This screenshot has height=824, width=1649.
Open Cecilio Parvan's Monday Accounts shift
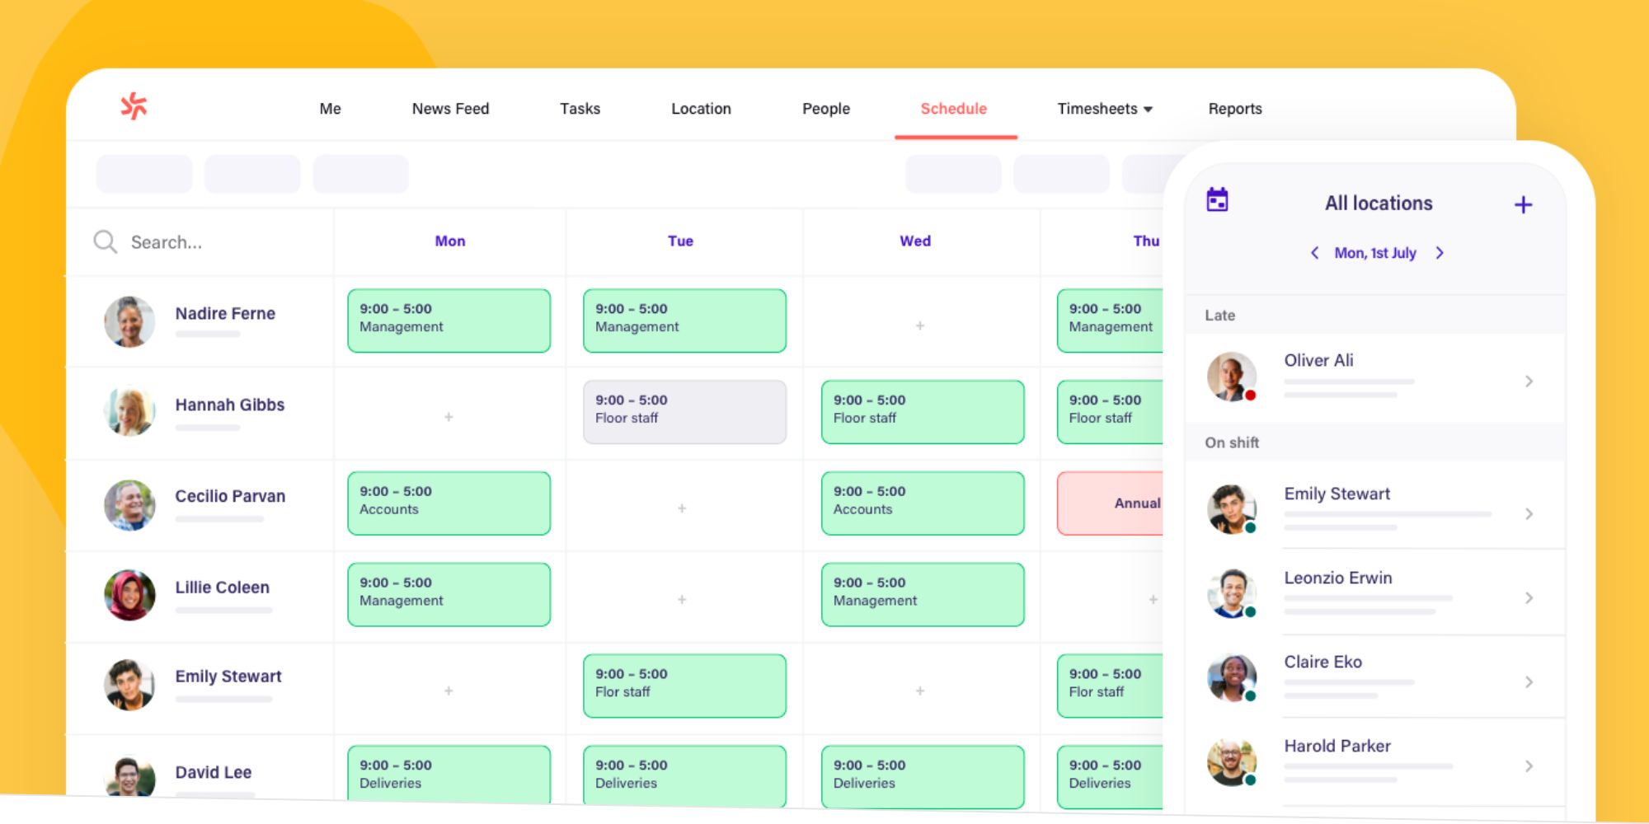[x=449, y=503]
